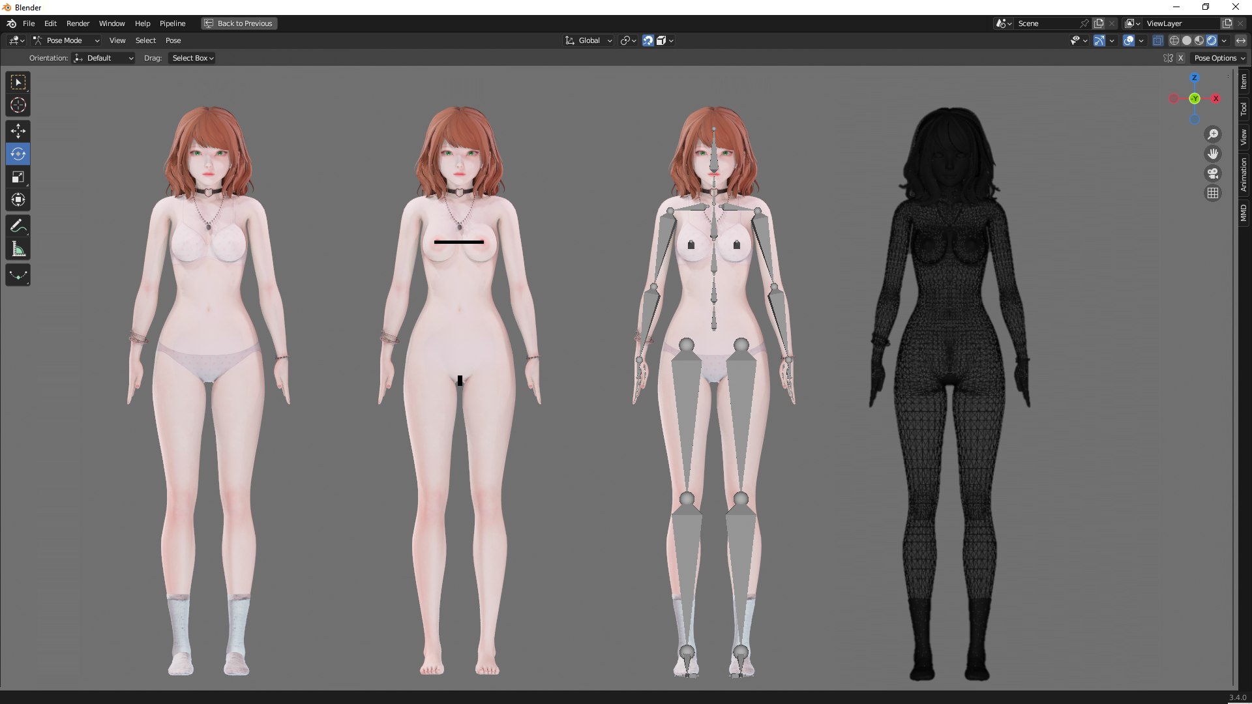Open Drag Select Box dropdown
The image size is (1252, 704).
(192, 58)
